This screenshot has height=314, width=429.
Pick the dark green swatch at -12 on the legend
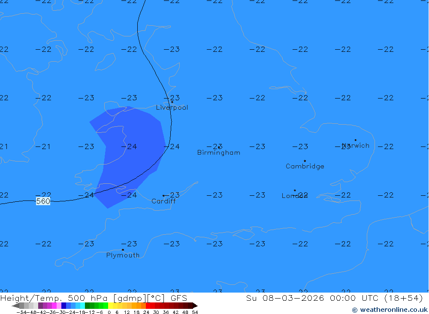(x=87, y=305)
